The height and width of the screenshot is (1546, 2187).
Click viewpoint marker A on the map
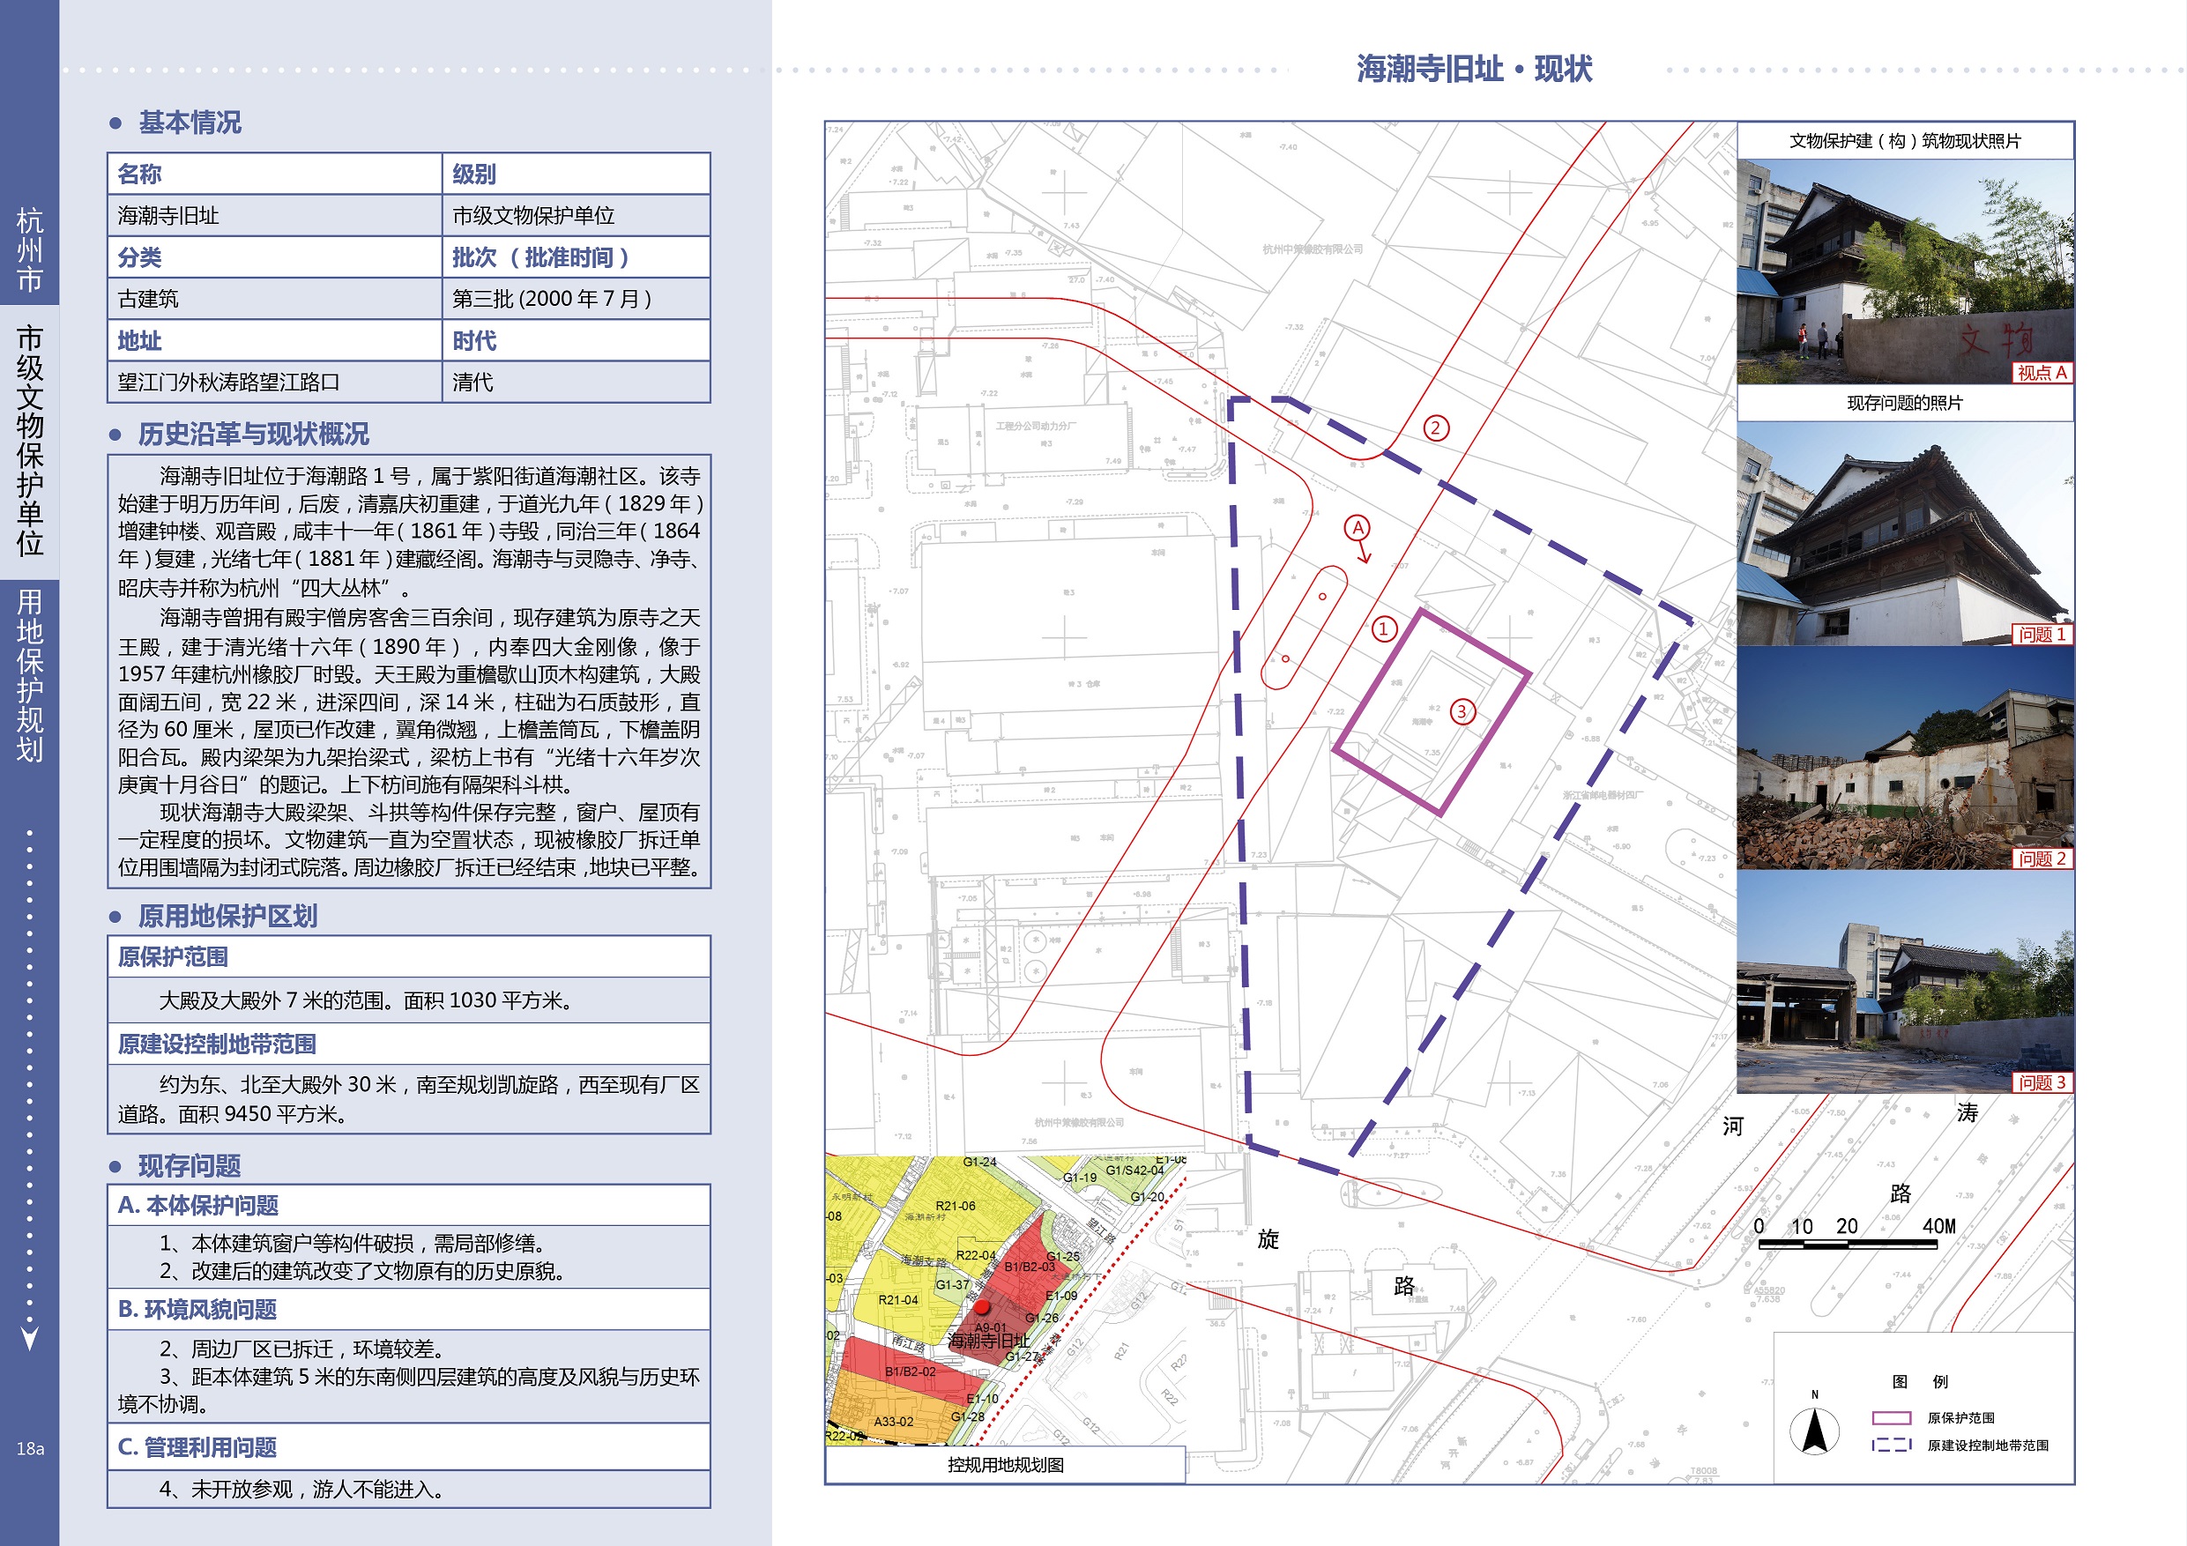tap(1358, 528)
